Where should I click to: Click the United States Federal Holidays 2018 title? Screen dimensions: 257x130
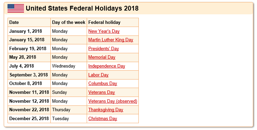(82, 8)
